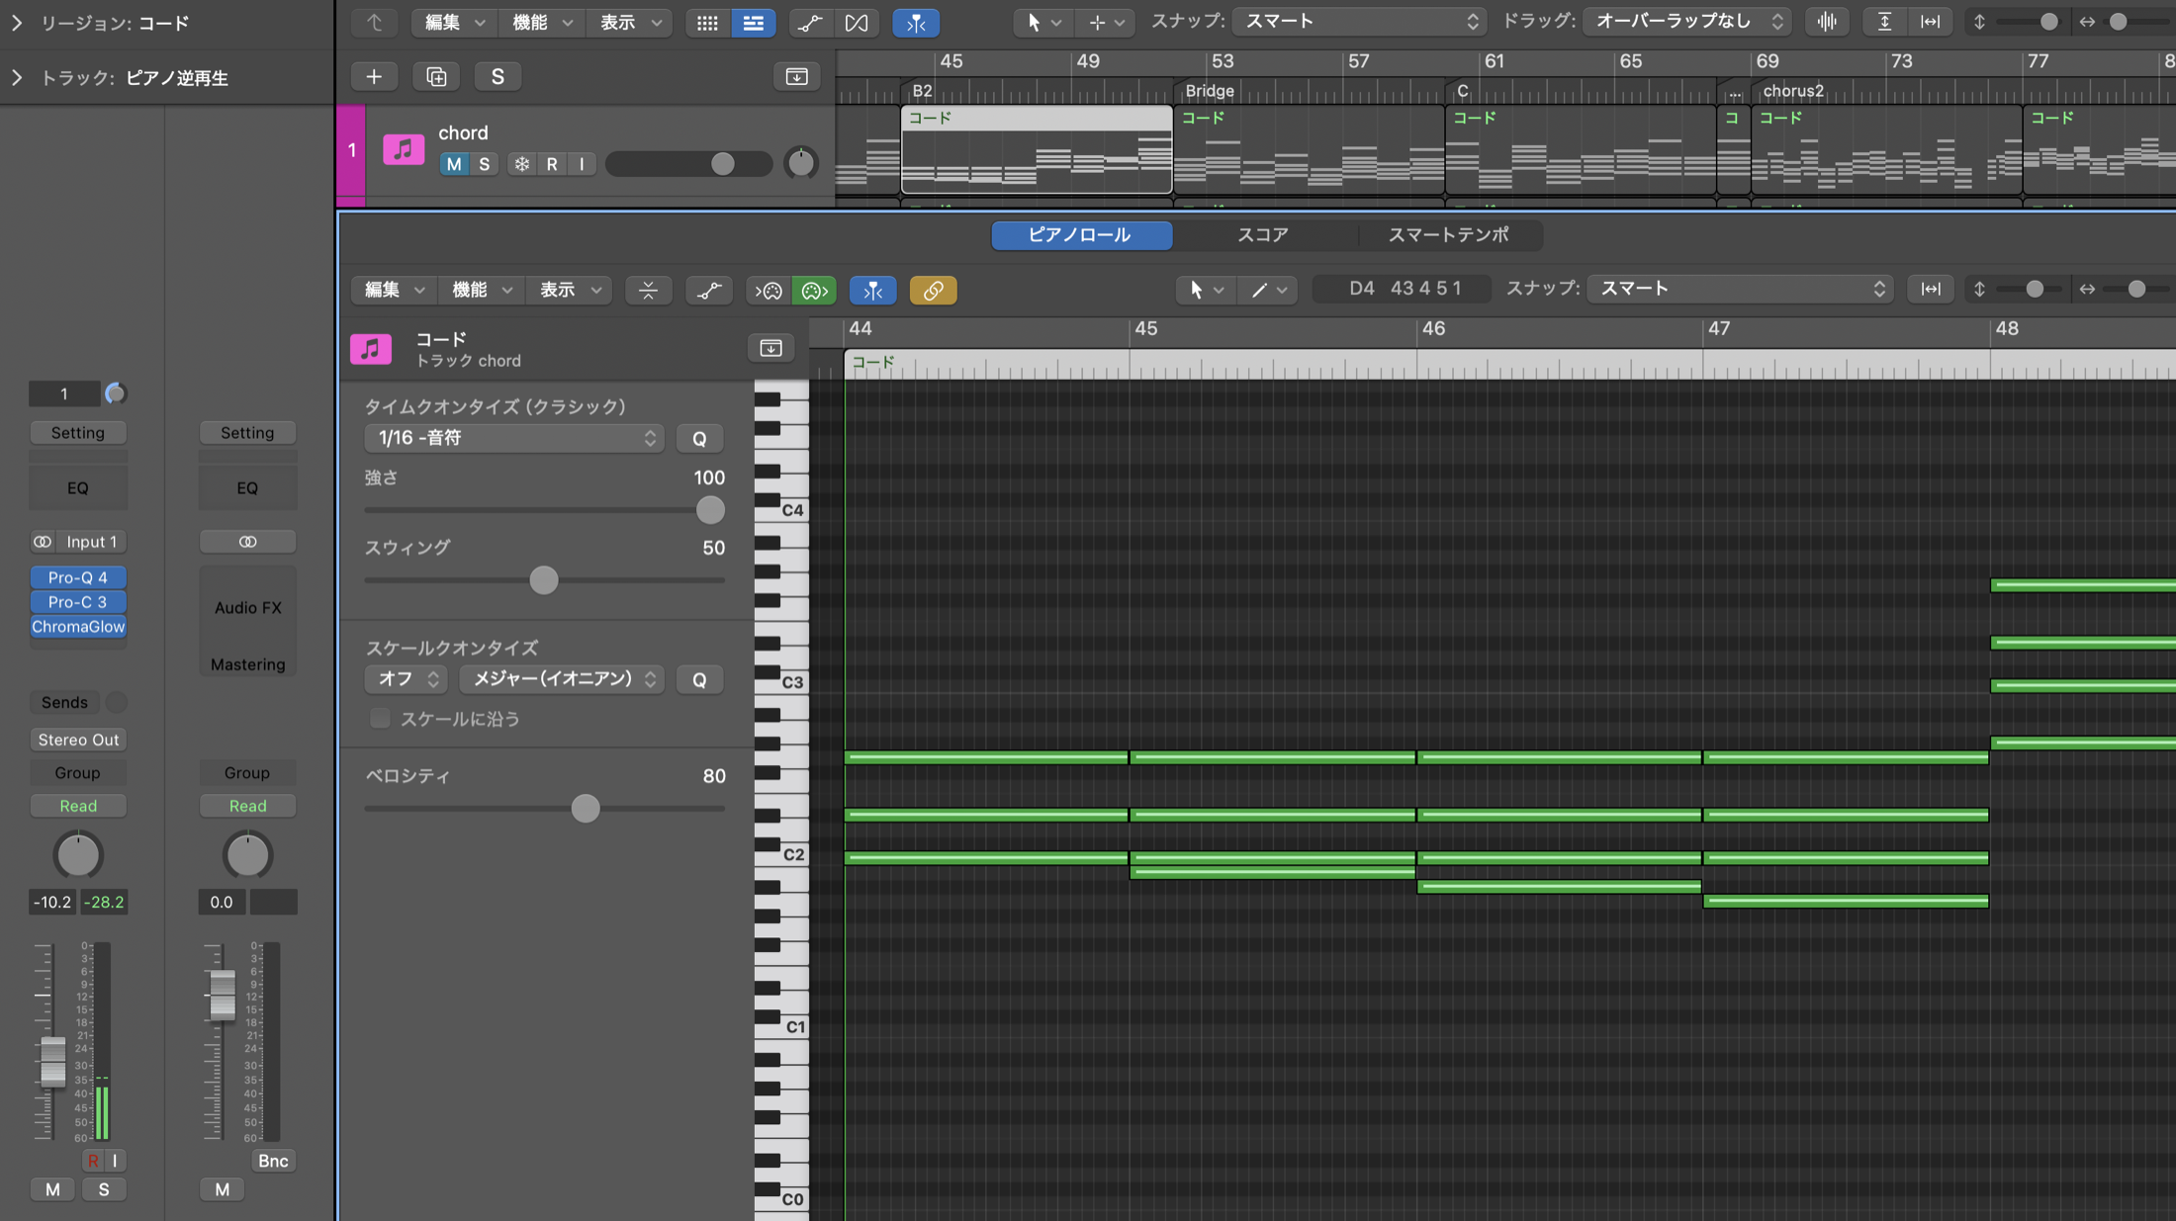This screenshot has width=2176, height=1221.
Task: Open the piano roll 機能 menu
Action: (x=482, y=290)
